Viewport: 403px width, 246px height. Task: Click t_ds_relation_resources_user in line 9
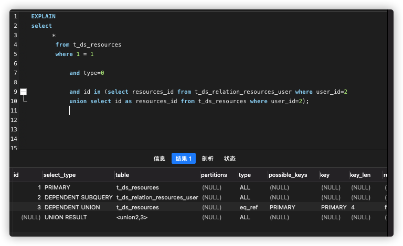(243, 92)
